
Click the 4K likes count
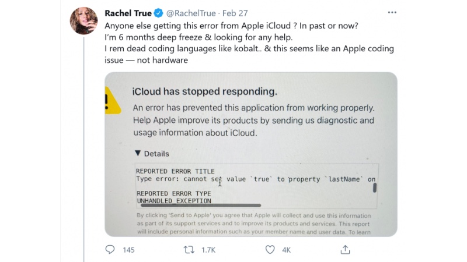point(287,250)
